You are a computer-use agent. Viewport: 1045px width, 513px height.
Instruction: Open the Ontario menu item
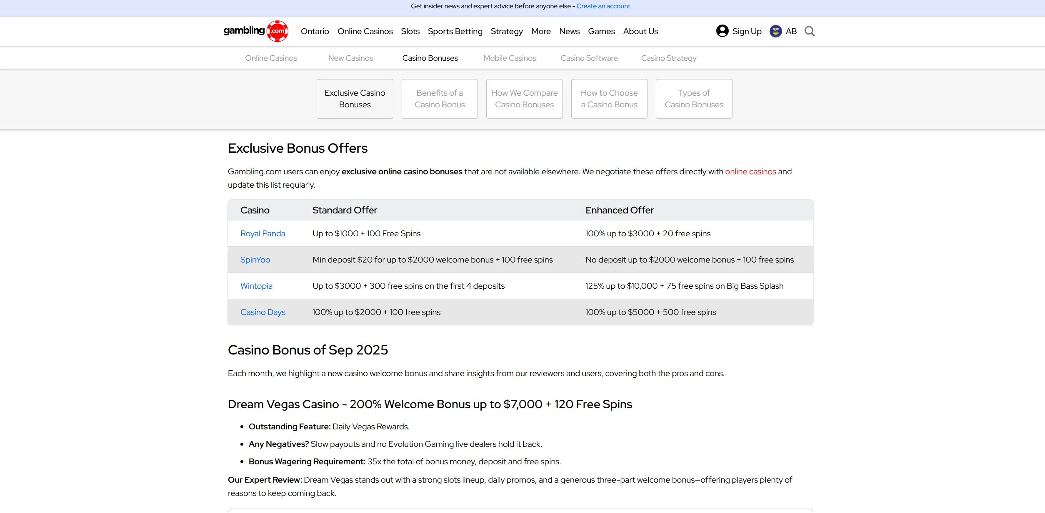315,31
